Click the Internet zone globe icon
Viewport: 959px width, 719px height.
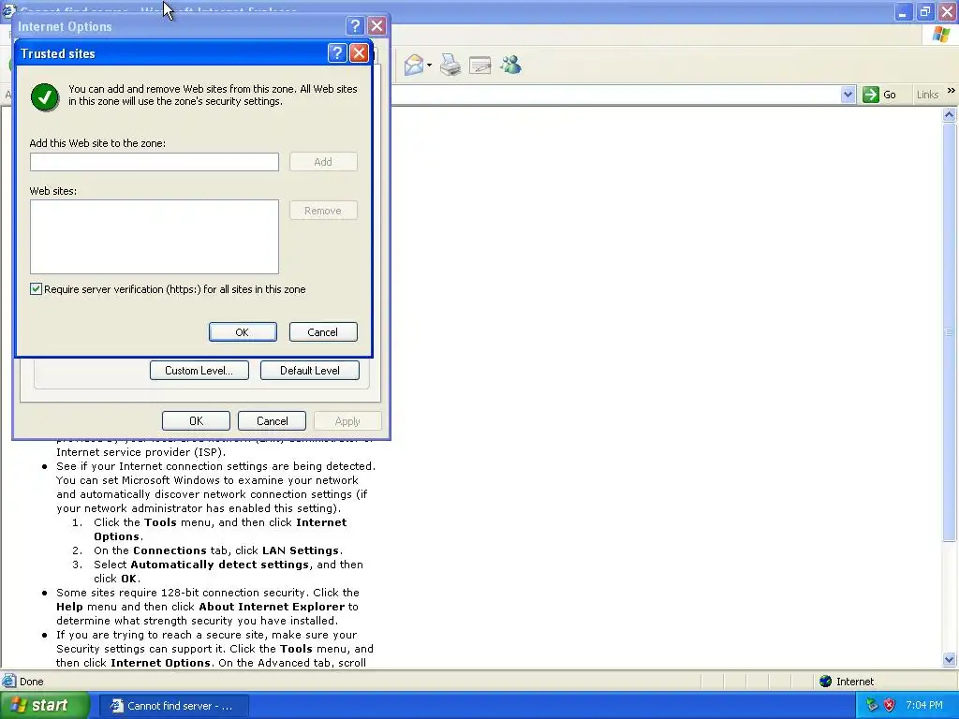(x=826, y=682)
